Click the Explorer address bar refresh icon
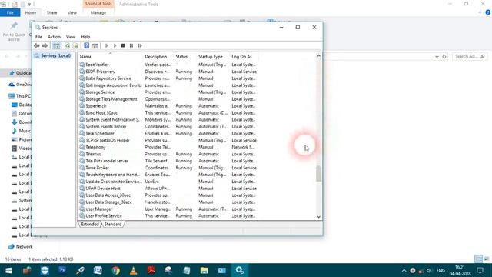The width and height of the screenshot is (492, 277). 444,57
